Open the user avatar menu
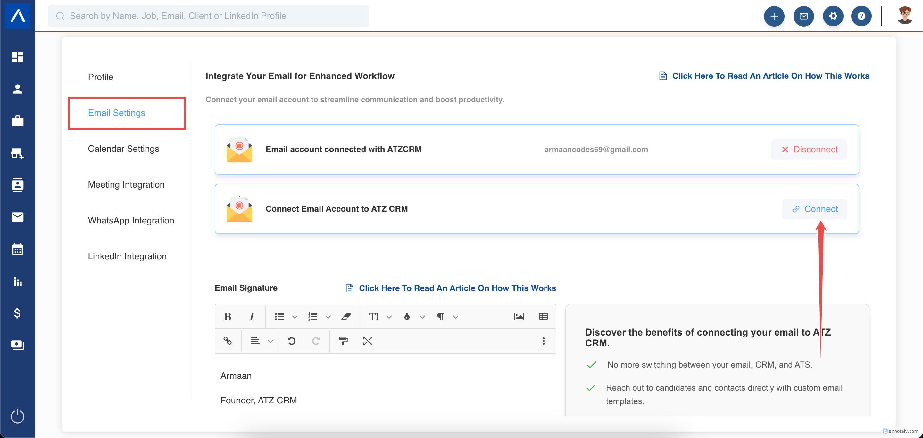Screen dimensions: 923x438 point(905,16)
